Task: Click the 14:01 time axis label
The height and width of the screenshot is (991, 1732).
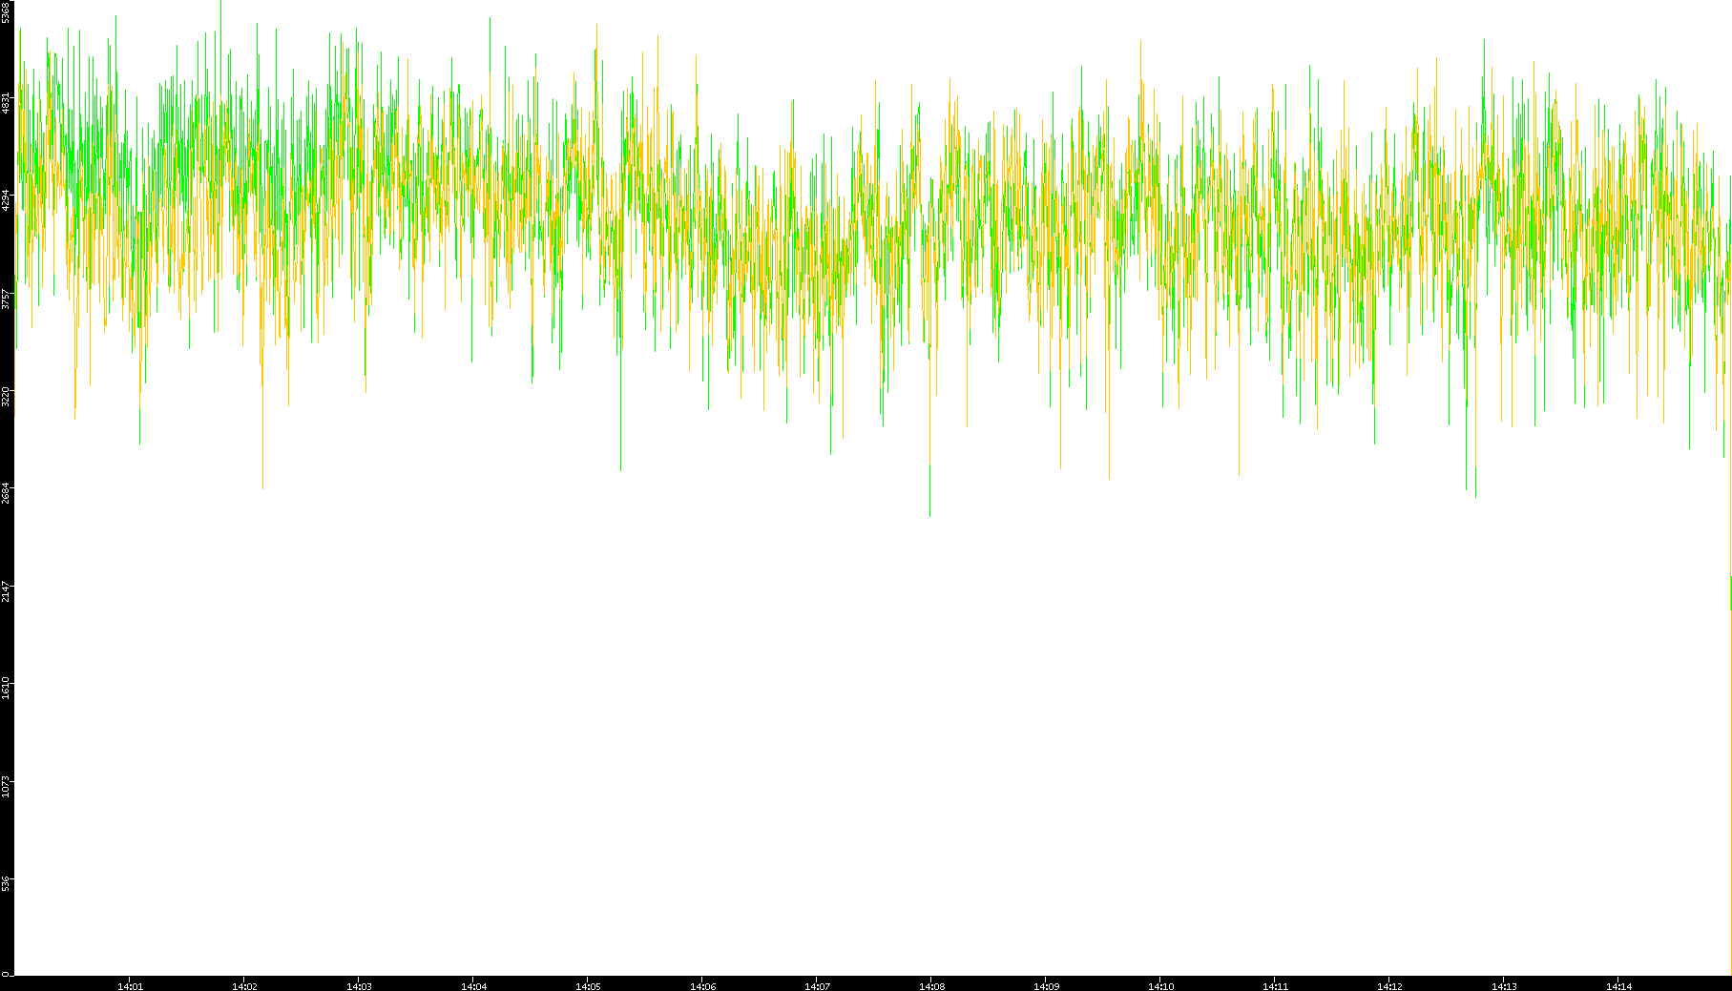Action: [x=130, y=986]
